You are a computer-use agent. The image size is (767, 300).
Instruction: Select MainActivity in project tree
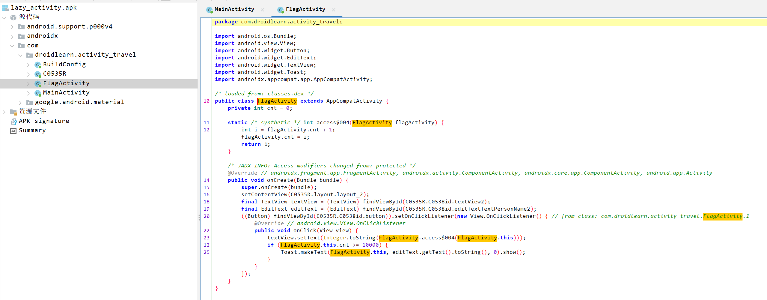[x=66, y=93]
